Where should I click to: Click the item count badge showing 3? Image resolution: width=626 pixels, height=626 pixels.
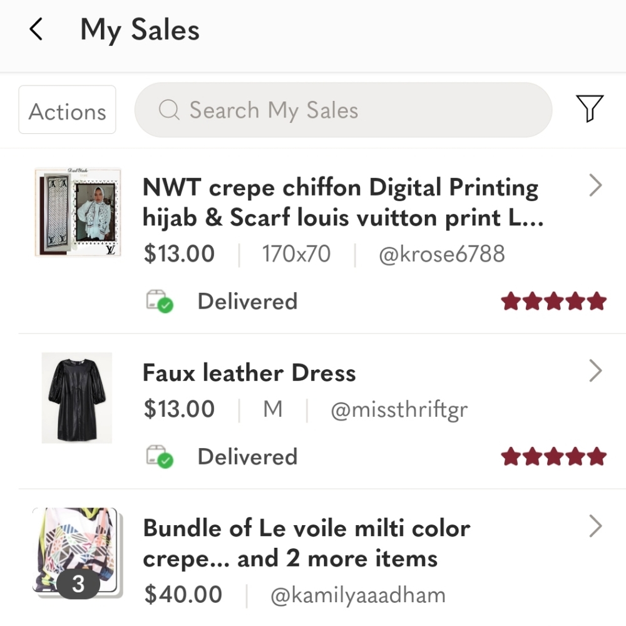pyautogui.click(x=78, y=585)
